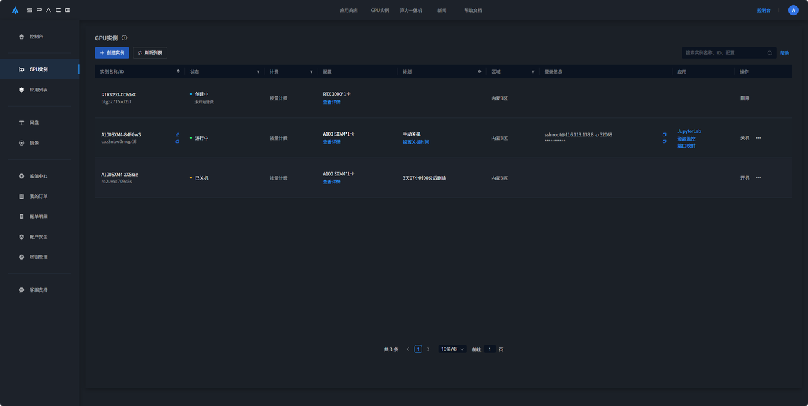This screenshot has height=406, width=808.
Task: Click the 创建中 status text
Action: coord(201,94)
